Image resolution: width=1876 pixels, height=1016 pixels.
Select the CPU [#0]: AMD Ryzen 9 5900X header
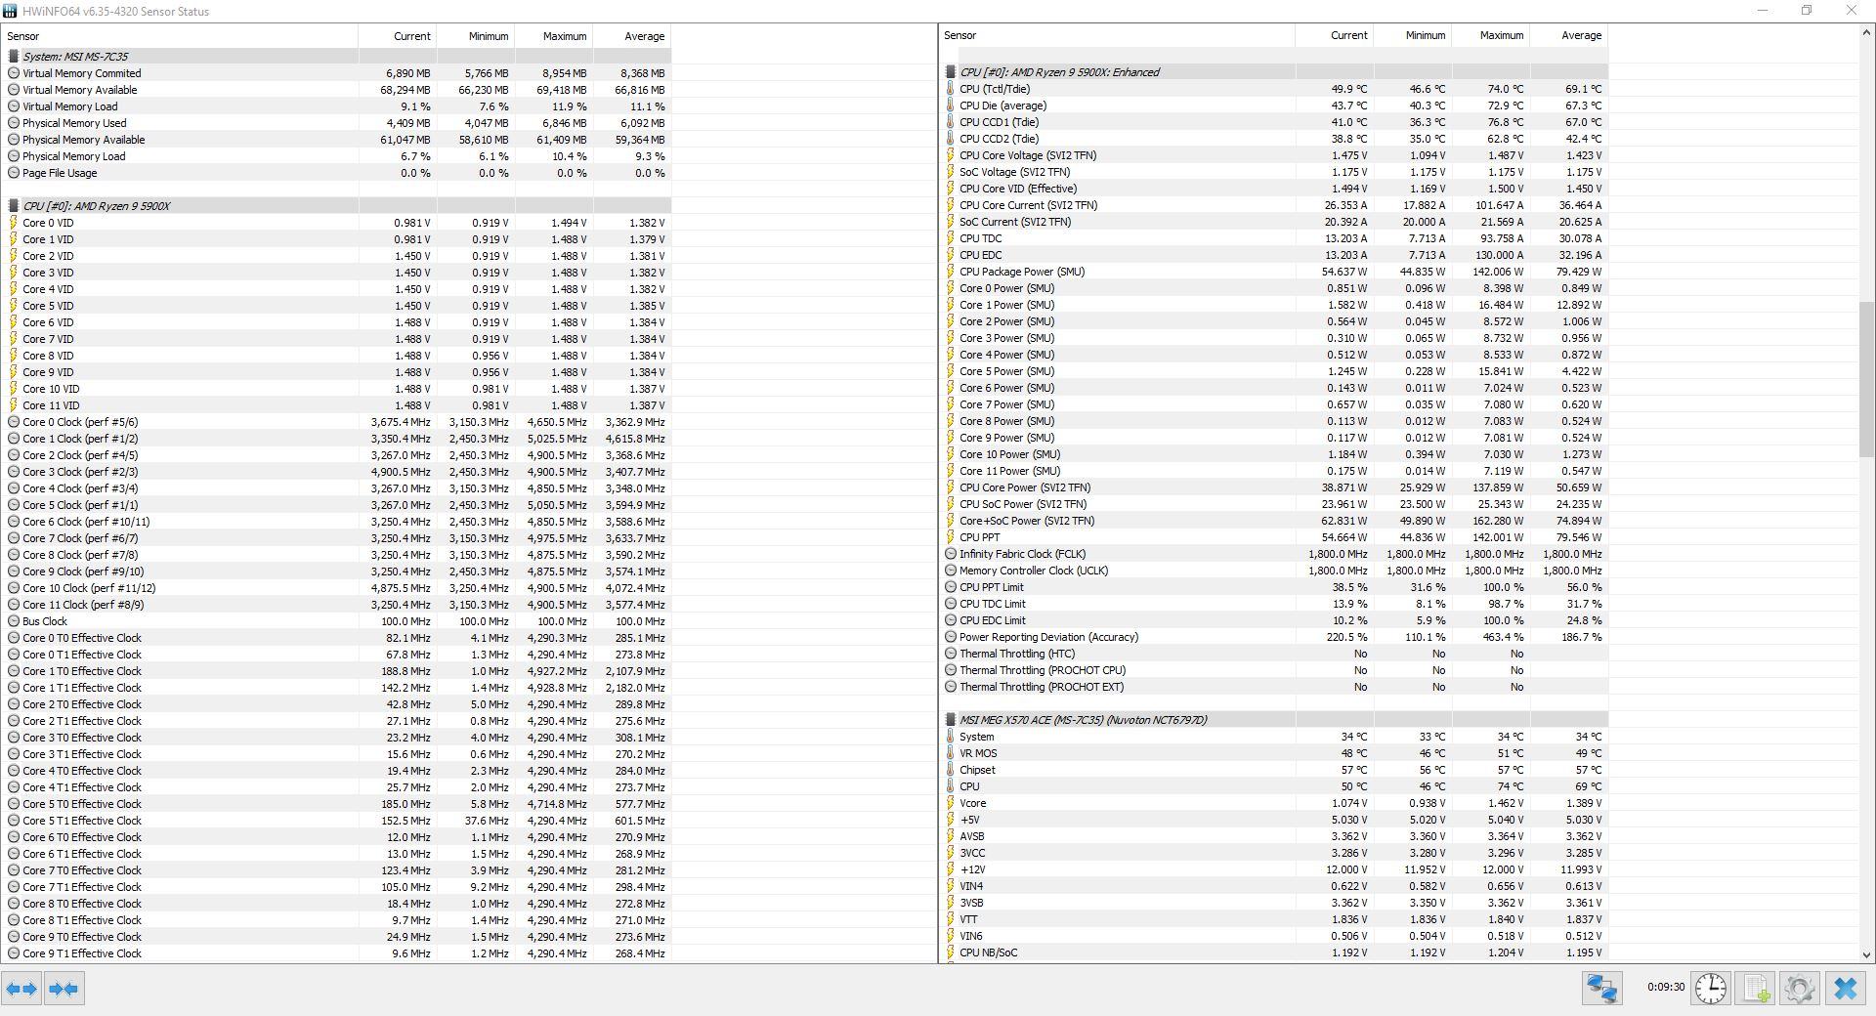point(337,206)
